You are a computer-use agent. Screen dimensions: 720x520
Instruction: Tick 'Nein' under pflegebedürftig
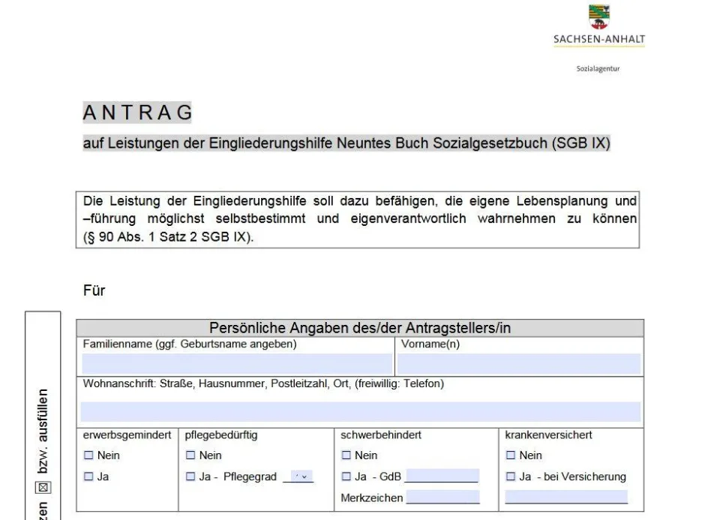click(190, 455)
